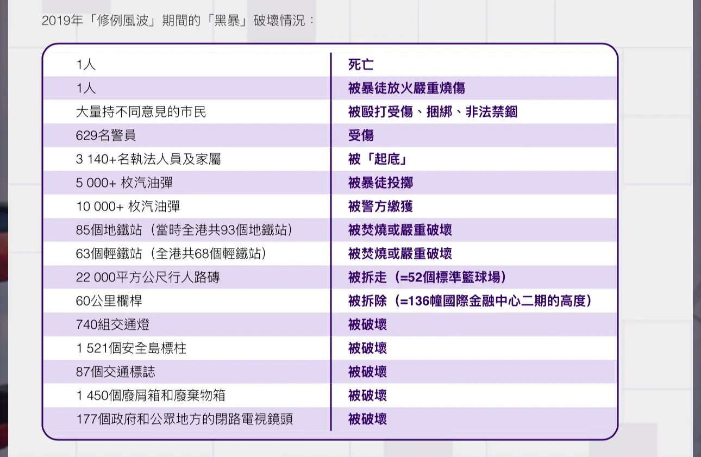Select the '60公里欄桿' cell
Screen dimensions: 701x457
pyautogui.click(x=109, y=301)
